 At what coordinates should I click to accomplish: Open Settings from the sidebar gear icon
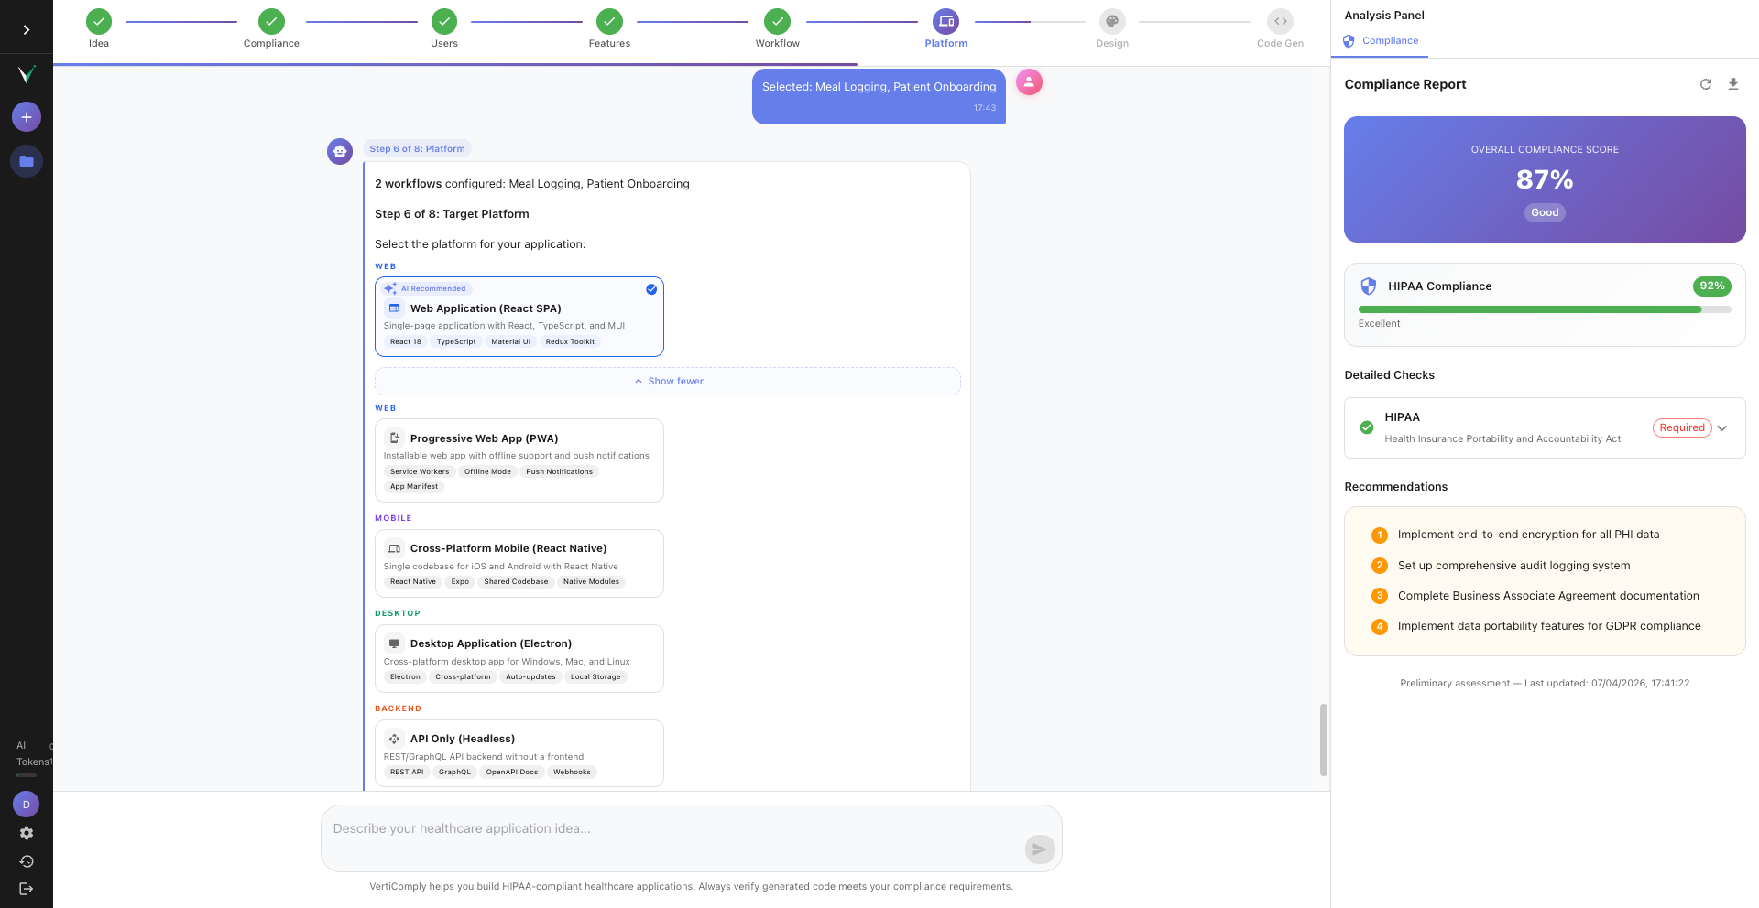[27, 833]
